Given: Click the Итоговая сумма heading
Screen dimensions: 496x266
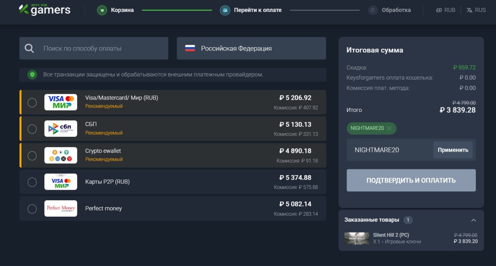Looking at the screenshot, I should pos(375,50).
